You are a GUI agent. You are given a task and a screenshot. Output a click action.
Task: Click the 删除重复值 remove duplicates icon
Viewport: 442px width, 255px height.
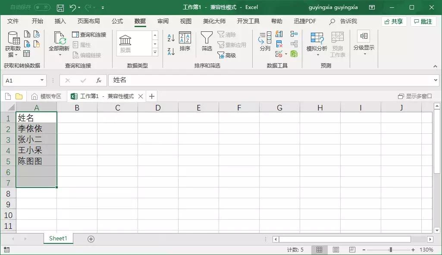[x=279, y=43]
